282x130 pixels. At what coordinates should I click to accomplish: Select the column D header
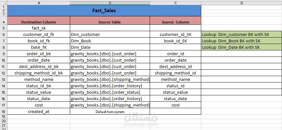pyautogui.click(x=241, y=3)
